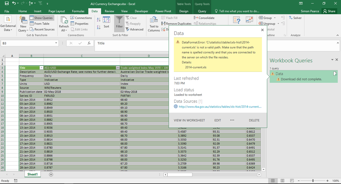Open Recent Sources
The width and height of the screenshot is (341, 184).
(42, 29)
